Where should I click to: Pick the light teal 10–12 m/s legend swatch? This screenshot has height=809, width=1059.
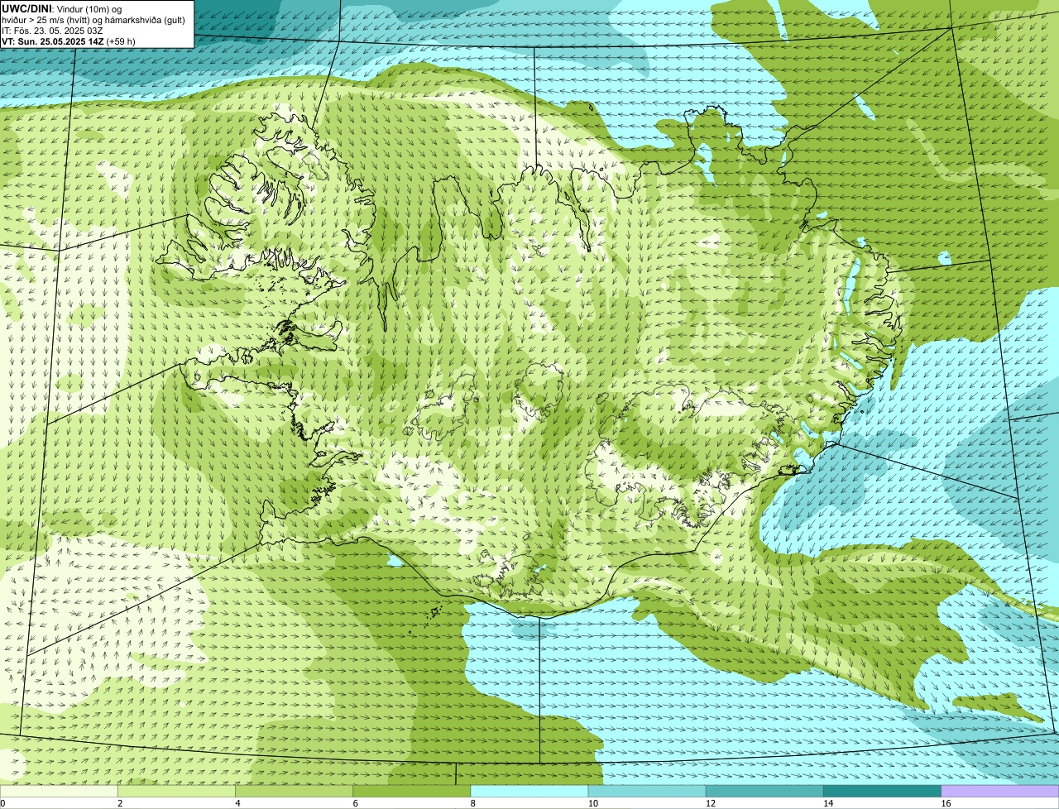647,792
